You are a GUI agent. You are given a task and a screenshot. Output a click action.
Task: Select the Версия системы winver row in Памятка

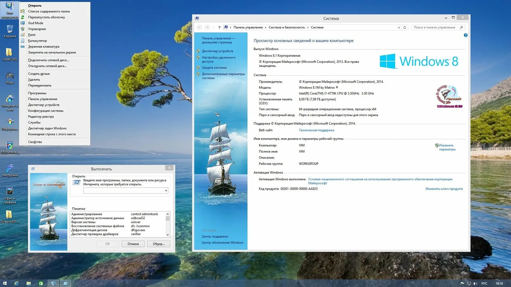117,222
